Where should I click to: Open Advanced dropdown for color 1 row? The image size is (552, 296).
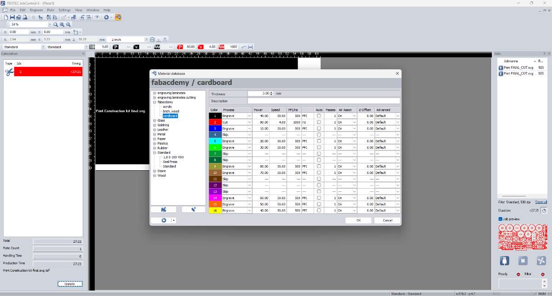click(398, 116)
